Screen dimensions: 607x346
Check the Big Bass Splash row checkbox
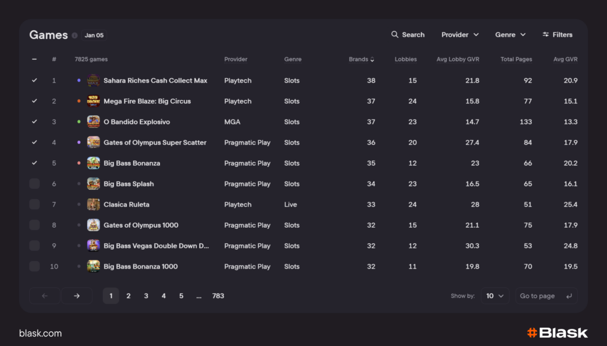coord(34,184)
